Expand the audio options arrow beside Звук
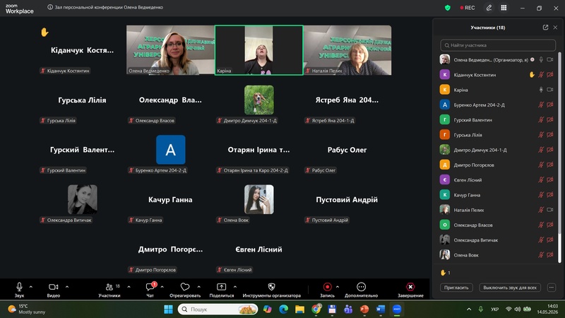Image resolution: width=565 pixels, height=318 pixels. (x=30, y=287)
